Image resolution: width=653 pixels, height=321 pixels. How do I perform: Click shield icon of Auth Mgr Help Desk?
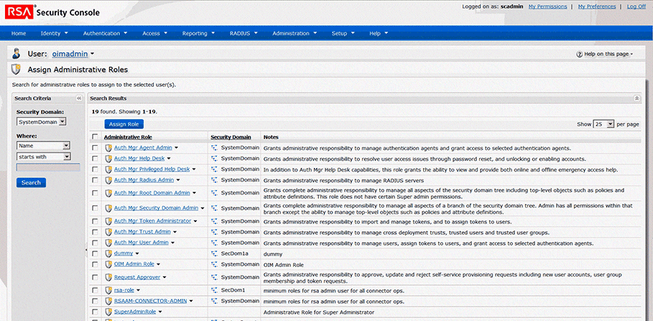(108, 159)
